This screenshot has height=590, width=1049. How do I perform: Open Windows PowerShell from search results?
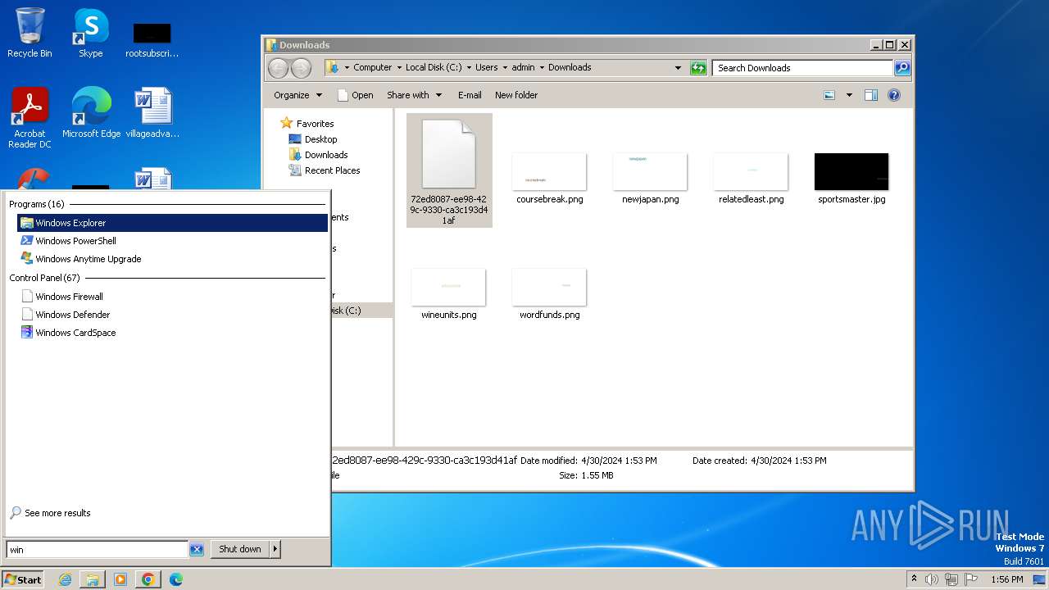click(172, 241)
